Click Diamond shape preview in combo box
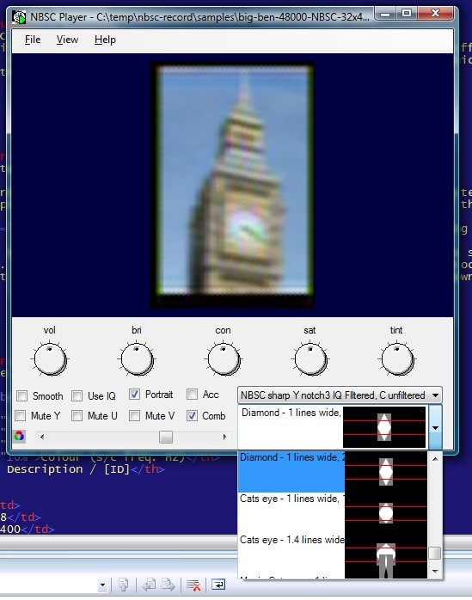The image size is (472, 600). 384,427
